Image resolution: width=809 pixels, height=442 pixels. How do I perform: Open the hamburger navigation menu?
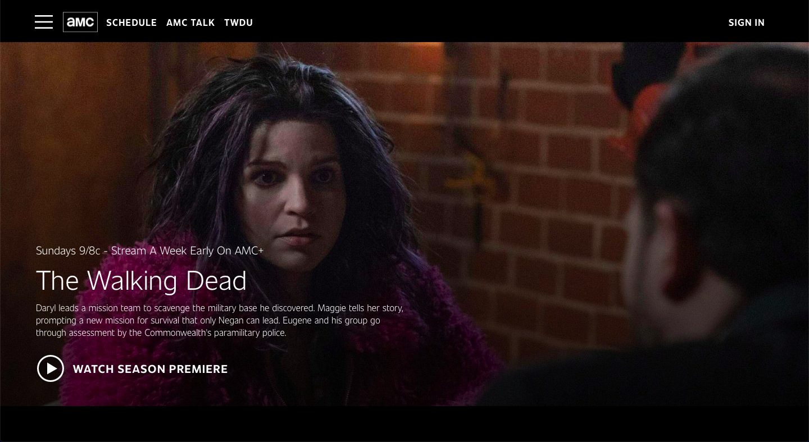coord(44,22)
